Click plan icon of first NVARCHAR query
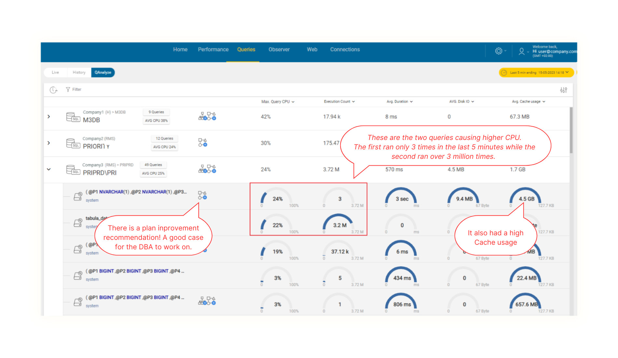Viewport: 618px width, 358px height. 202,195
